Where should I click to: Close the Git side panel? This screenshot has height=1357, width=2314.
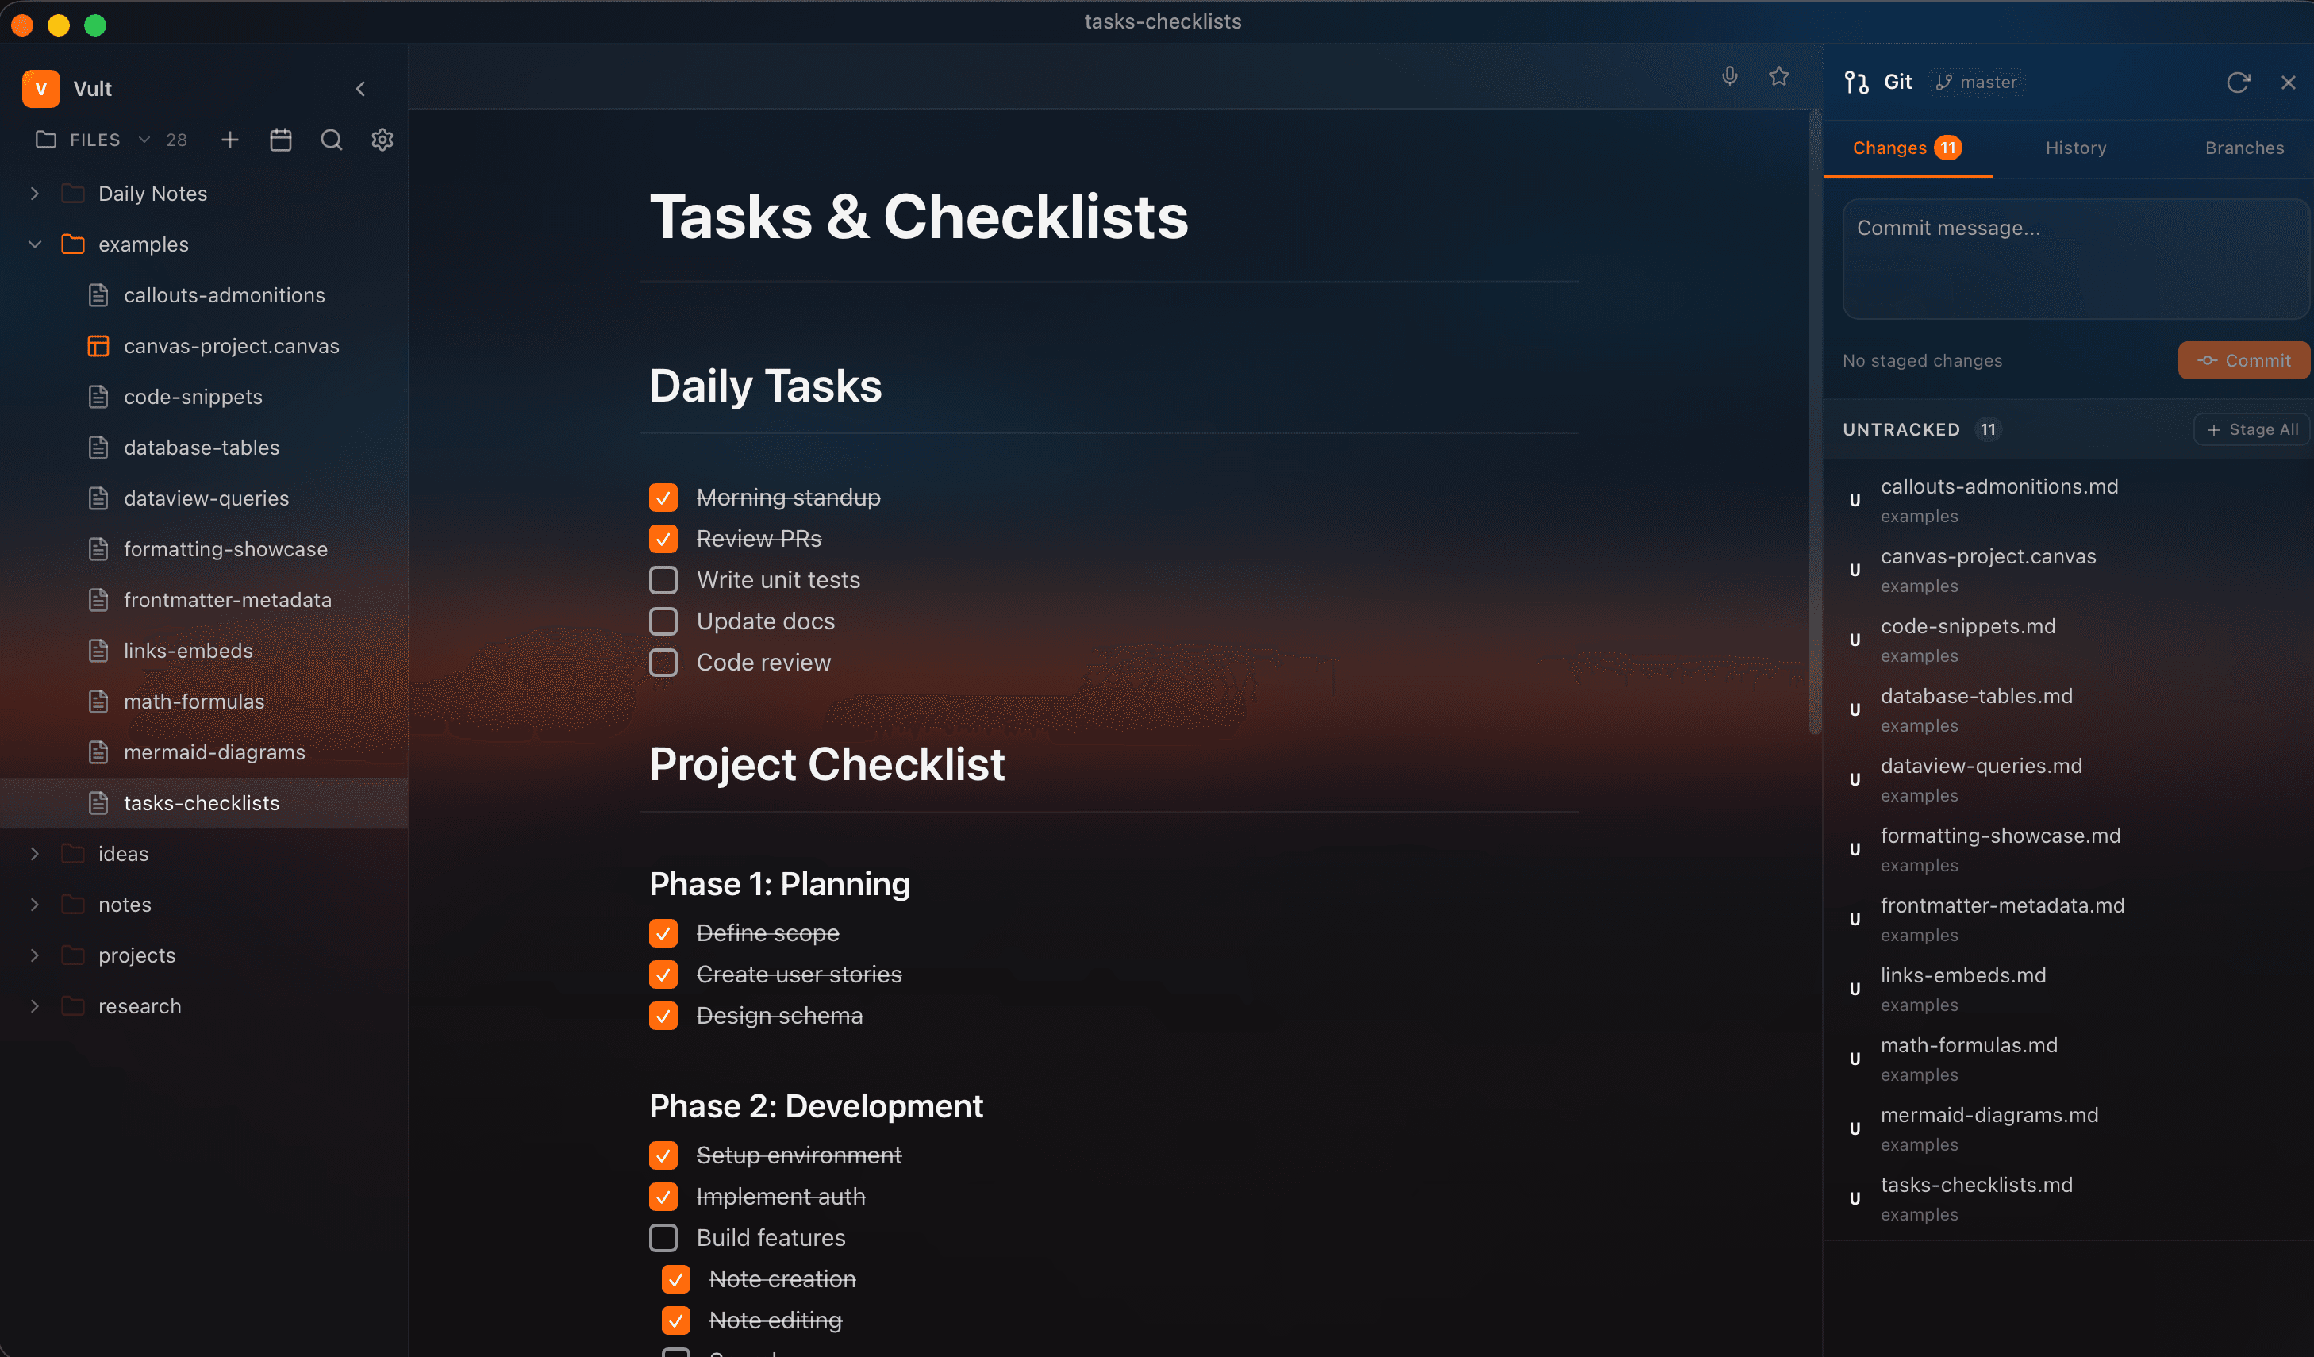(x=2287, y=83)
